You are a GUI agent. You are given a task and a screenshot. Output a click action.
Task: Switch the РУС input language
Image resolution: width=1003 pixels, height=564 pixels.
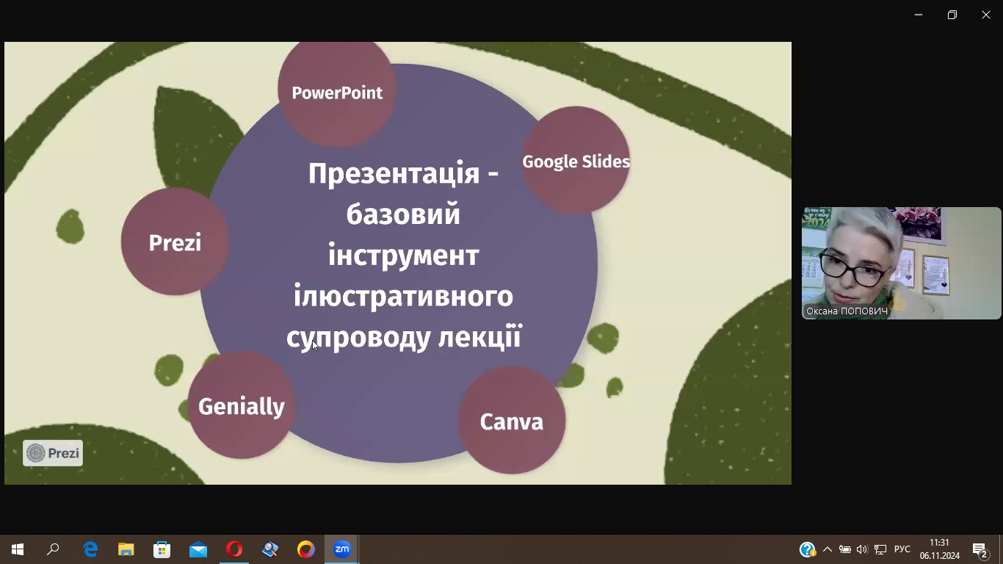[x=902, y=549]
